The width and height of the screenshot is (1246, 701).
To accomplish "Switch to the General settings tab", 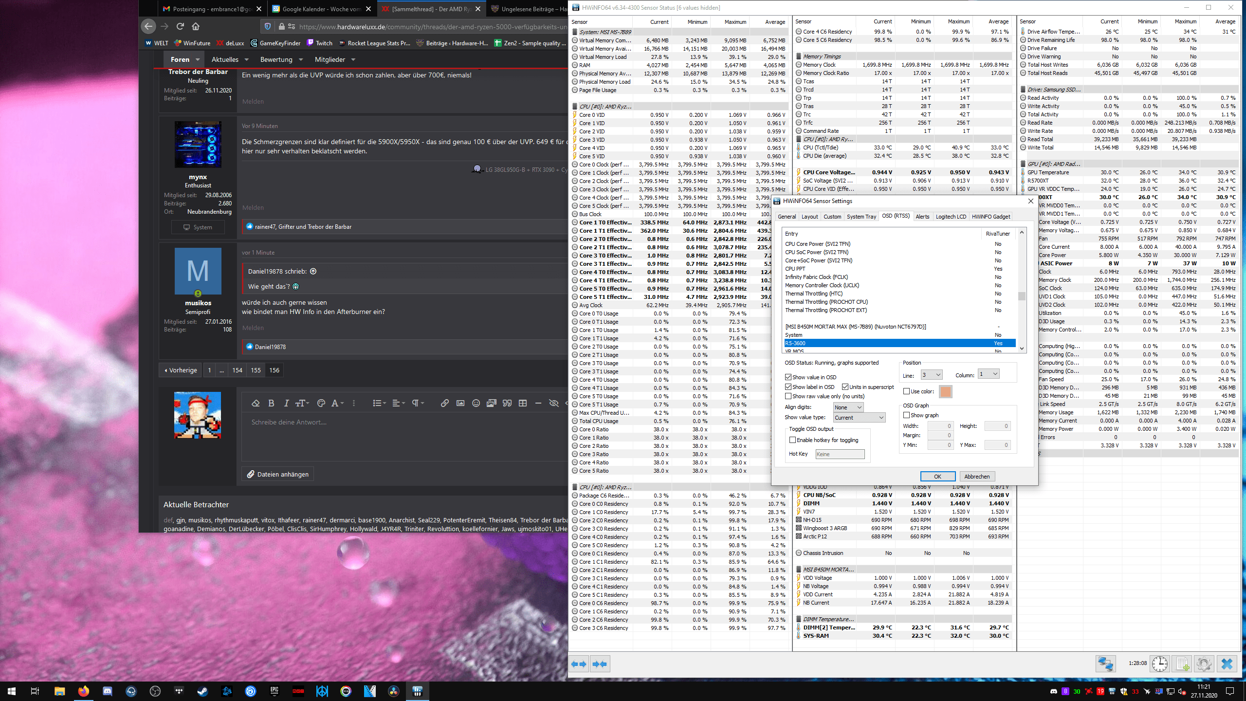I will [787, 217].
